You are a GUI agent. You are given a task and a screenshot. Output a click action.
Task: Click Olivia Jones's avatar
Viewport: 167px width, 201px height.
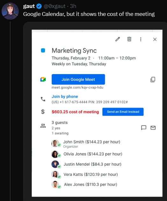pos(55,154)
